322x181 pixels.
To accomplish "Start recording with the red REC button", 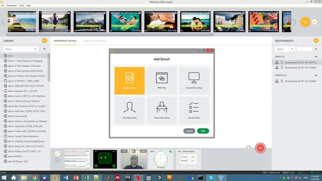I will (x=260, y=148).
